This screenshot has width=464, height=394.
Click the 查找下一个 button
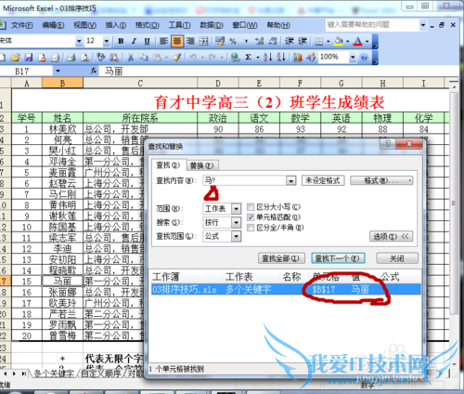coord(338,258)
